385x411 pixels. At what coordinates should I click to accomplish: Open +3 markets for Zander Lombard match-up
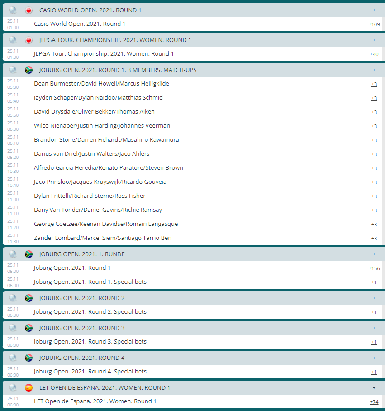[374, 239]
